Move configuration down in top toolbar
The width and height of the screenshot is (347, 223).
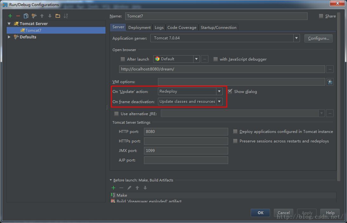tap(50, 16)
